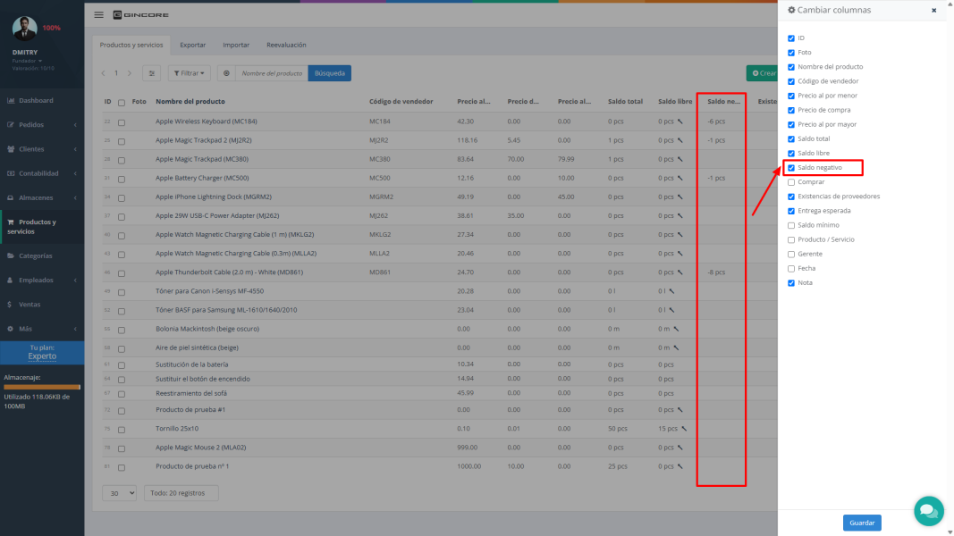Open the Fundador role dropdown
954x536 pixels.
[x=28, y=61]
